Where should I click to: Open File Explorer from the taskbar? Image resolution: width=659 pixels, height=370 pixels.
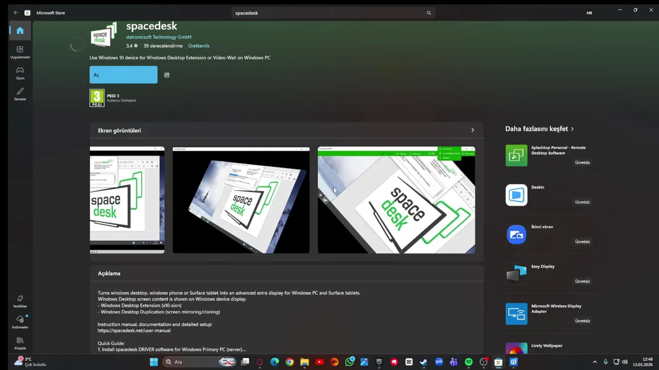pyautogui.click(x=304, y=362)
